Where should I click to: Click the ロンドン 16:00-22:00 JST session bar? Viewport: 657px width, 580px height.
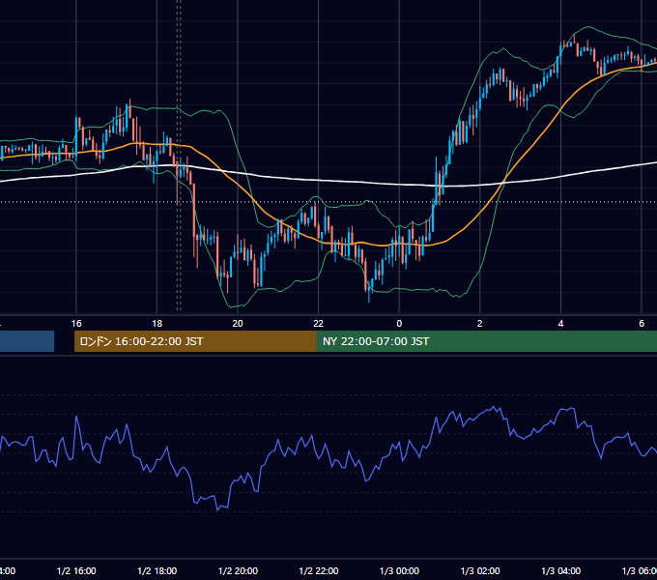(195, 341)
